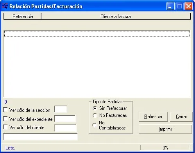The height and width of the screenshot is (153, 195).
Task: Click the Cerrar button
Action: [181, 117]
